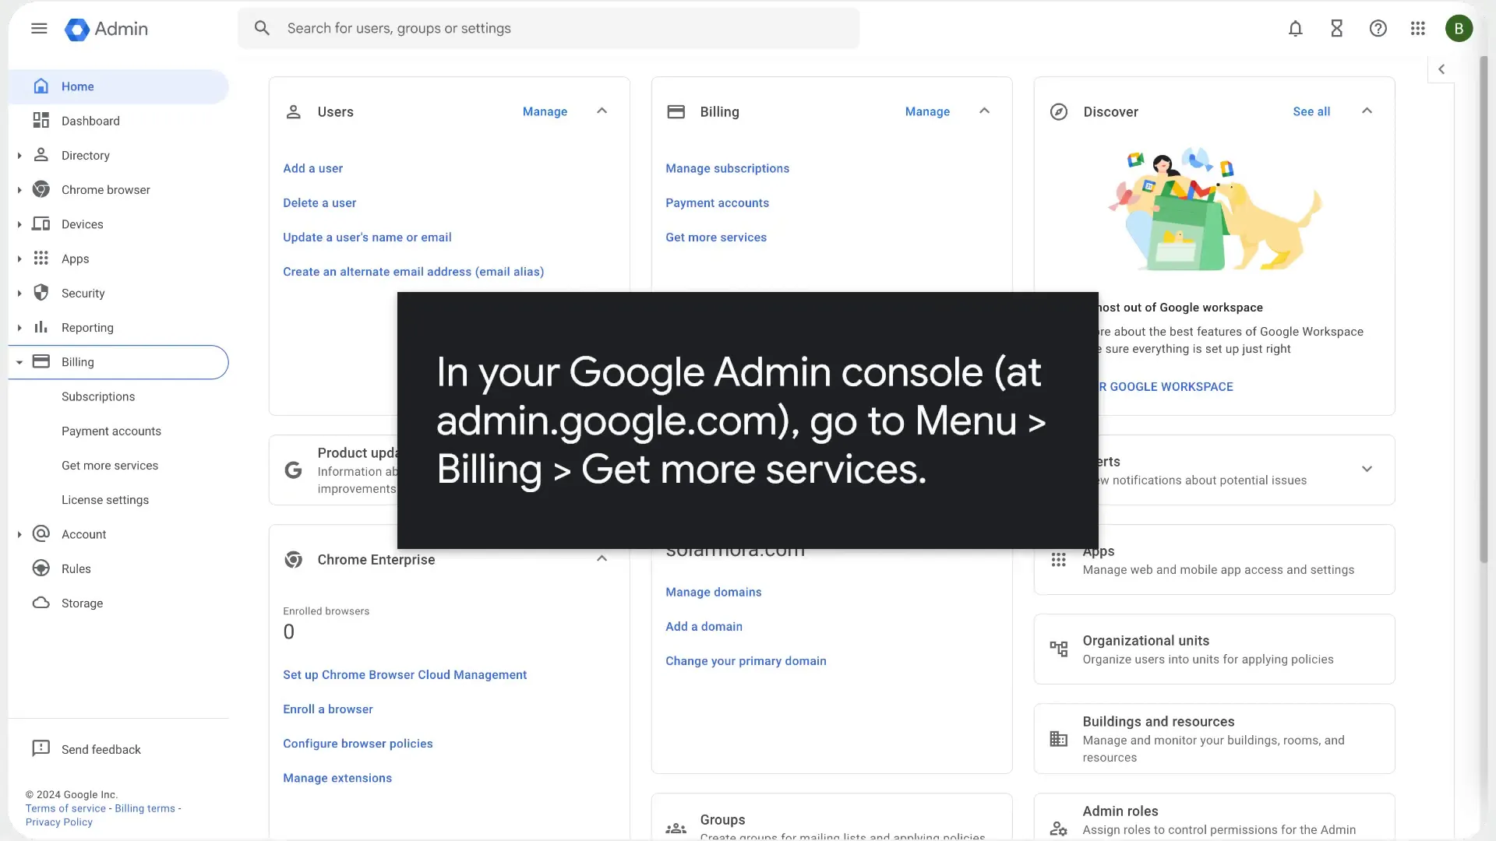Click the Organizational units icon
Screen dimensions: 1496x841
(x=1058, y=649)
